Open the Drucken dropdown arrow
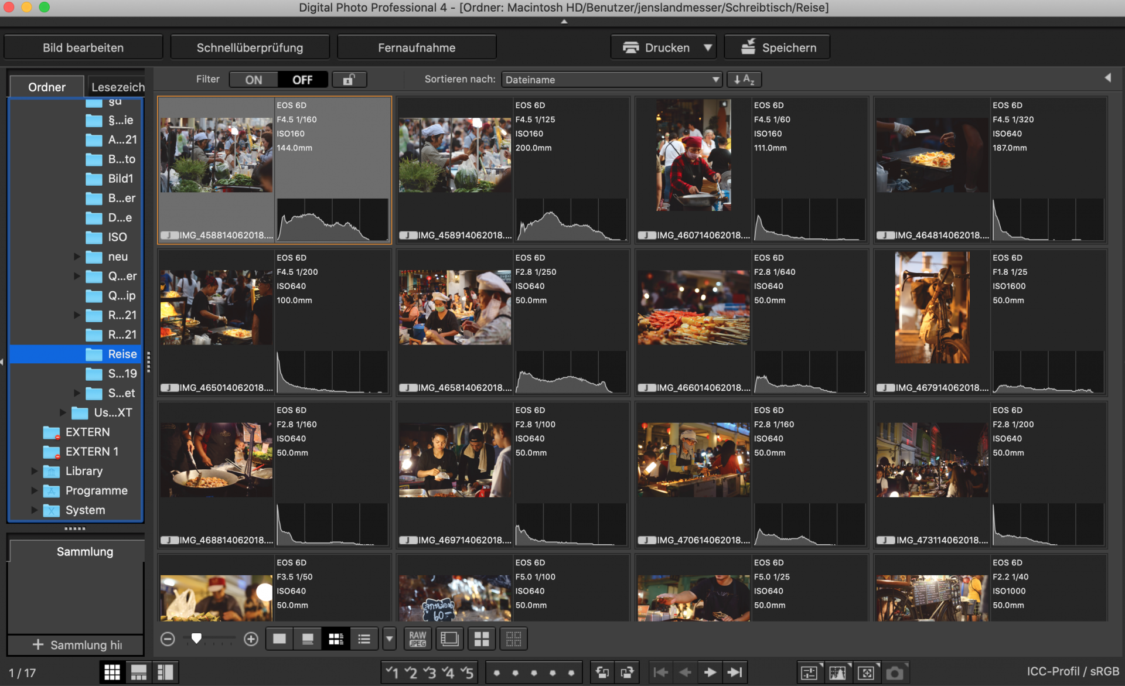The height and width of the screenshot is (686, 1125). pos(708,47)
